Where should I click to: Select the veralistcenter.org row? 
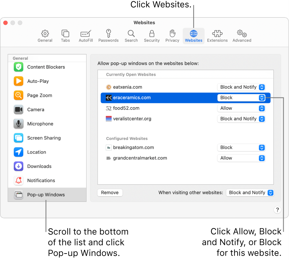(186, 119)
